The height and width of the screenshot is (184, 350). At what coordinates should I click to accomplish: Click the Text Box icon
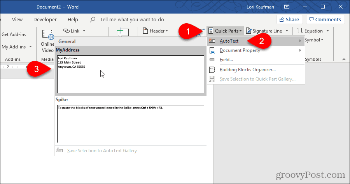click(x=200, y=33)
